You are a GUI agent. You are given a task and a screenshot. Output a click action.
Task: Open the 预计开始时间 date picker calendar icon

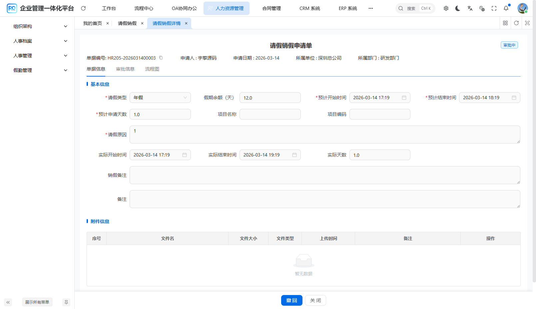click(x=404, y=98)
